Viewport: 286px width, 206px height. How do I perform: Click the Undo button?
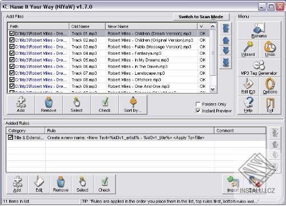point(270,49)
